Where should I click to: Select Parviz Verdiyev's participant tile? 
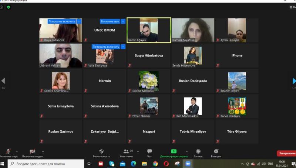tap(237, 106)
